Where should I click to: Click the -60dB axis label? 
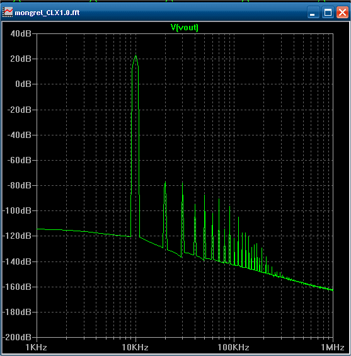coord(19,160)
